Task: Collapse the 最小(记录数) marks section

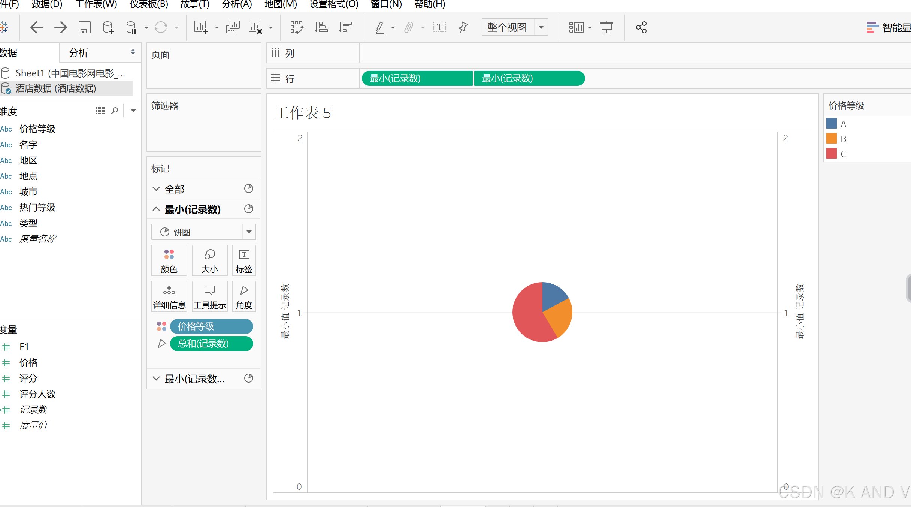Action: pyautogui.click(x=156, y=209)
